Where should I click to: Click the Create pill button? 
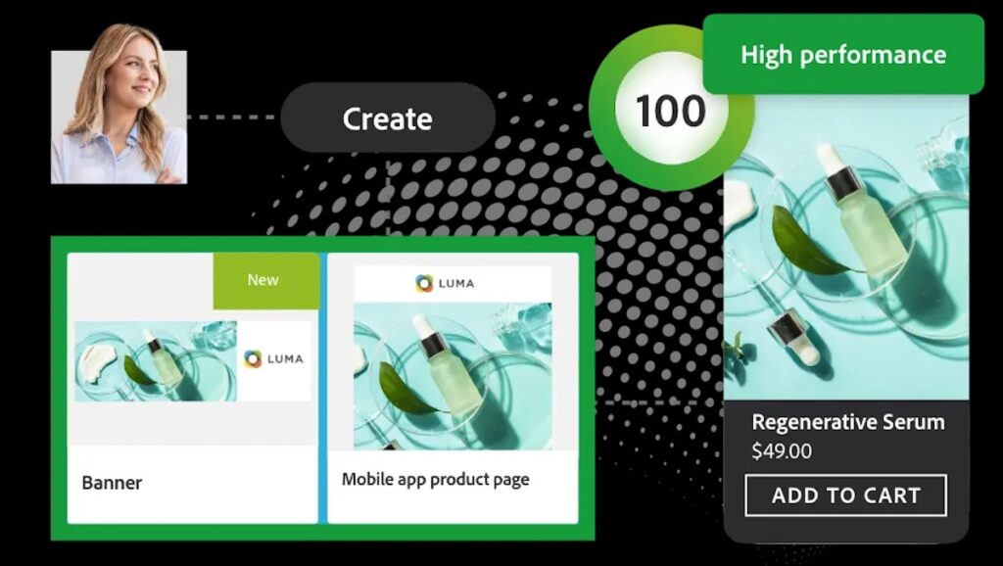click(x=388, y=118)
